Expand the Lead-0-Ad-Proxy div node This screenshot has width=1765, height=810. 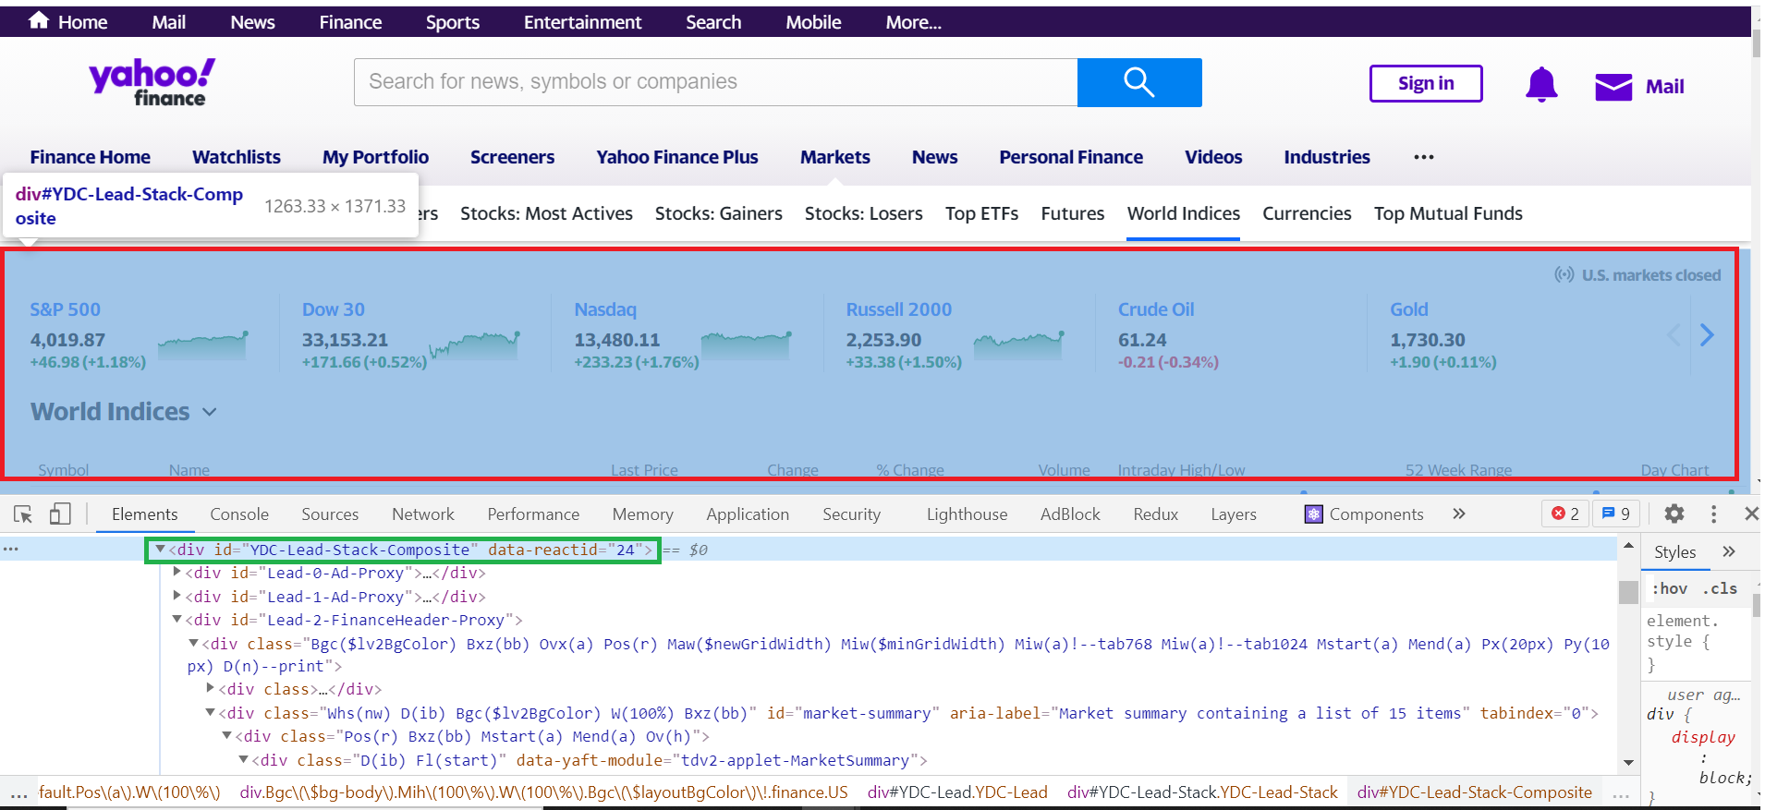tap(177, 573)
